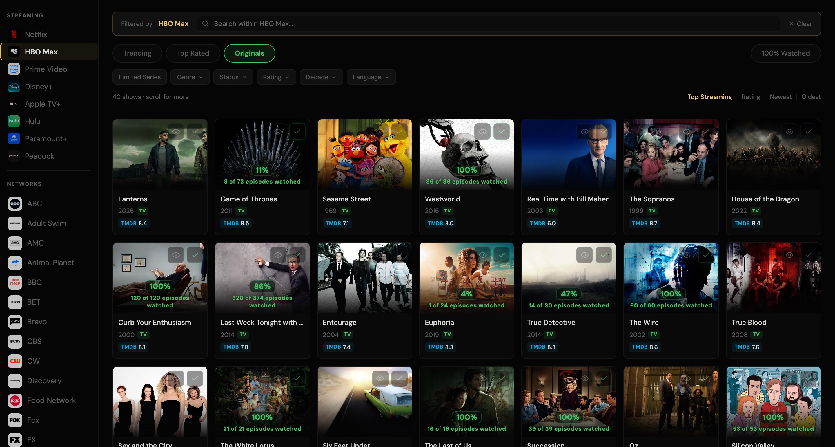Viewport: 835px width, 447px height.
Task: Open Hulu logo in sidebar
Action: 14,121
